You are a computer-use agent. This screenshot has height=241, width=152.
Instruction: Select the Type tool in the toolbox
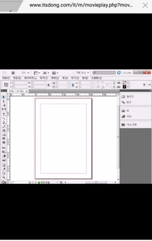tap(4, 114)
